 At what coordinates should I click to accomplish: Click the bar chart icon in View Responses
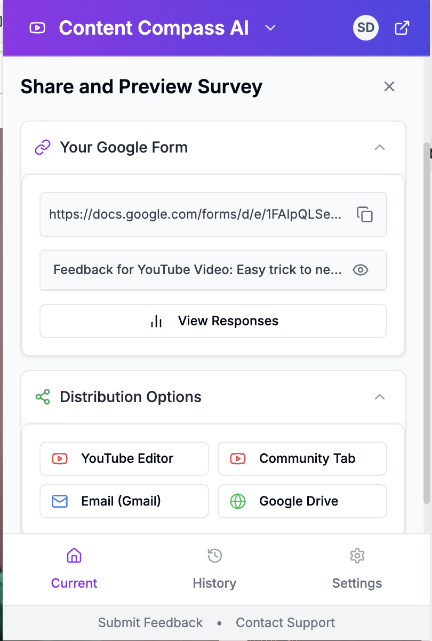156,321
